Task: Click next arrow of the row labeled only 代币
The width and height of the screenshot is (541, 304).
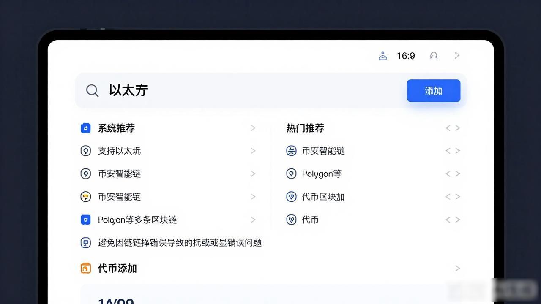Action: tap(458, 220)
